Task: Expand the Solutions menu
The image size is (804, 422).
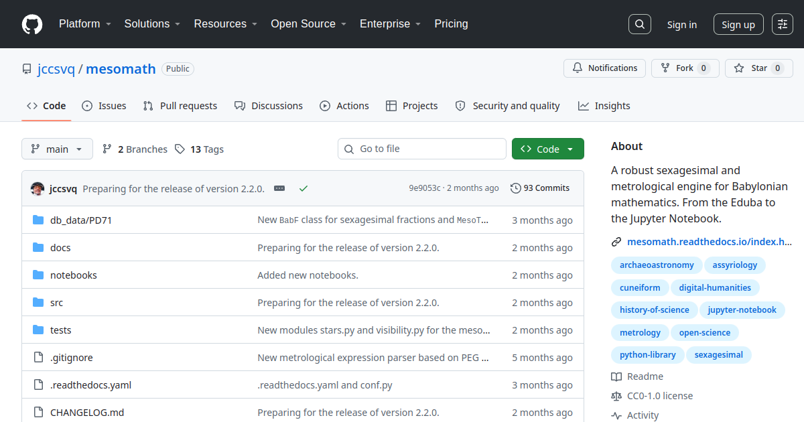Action: 152,24
